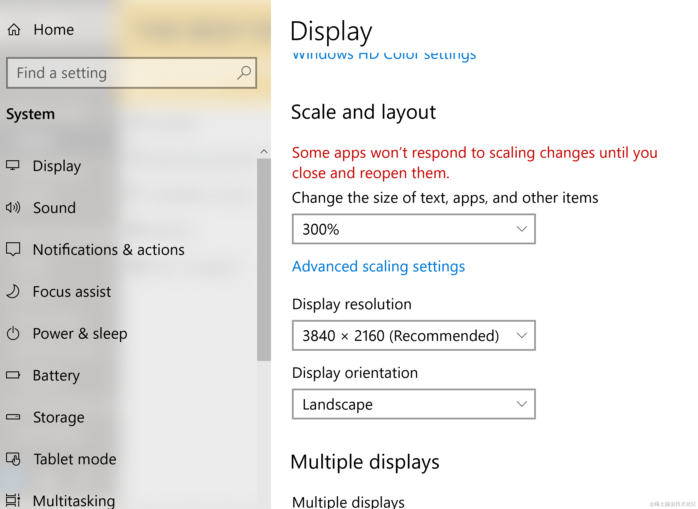Click the Sound speaker icon

point(13,208)
